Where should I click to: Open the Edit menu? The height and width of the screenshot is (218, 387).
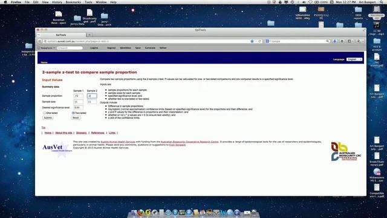coord(36,2)
